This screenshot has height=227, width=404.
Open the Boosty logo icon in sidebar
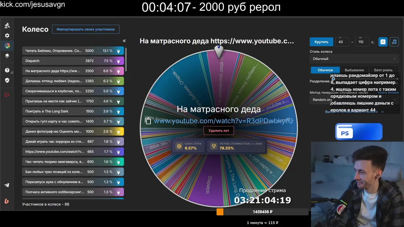[x=7, y=201]
